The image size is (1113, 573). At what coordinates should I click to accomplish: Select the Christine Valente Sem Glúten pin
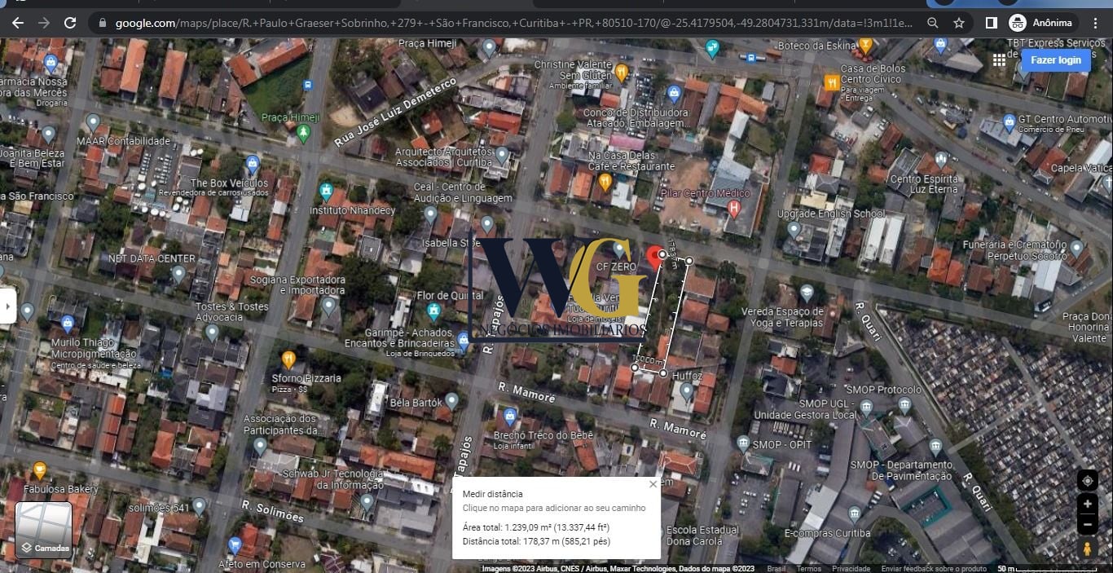(x=622, y=73)
